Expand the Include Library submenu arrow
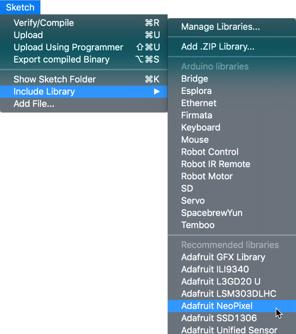 tap(157, 92)
